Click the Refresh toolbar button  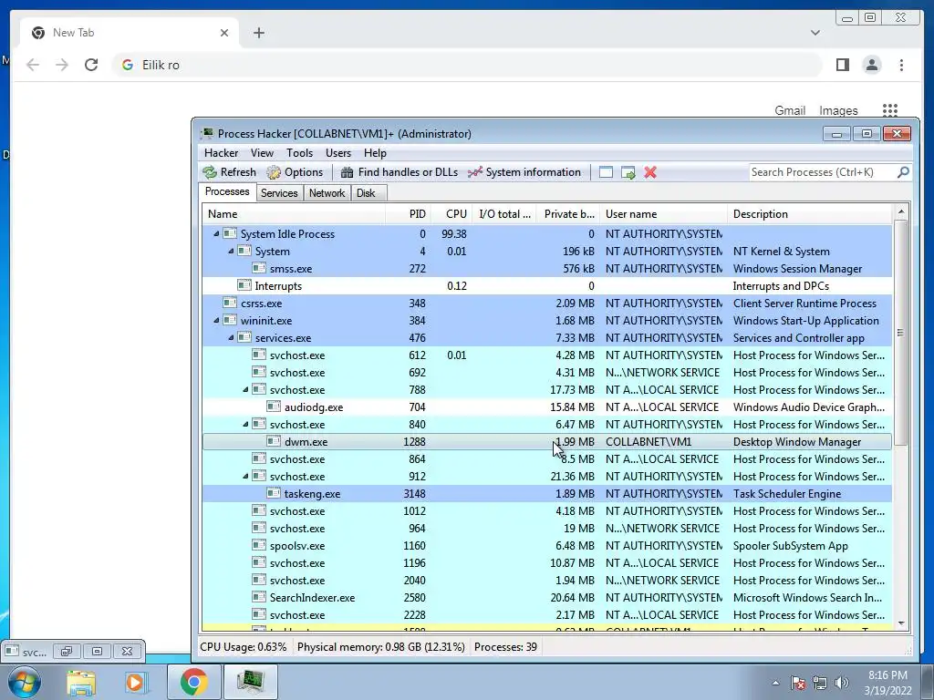229,172
